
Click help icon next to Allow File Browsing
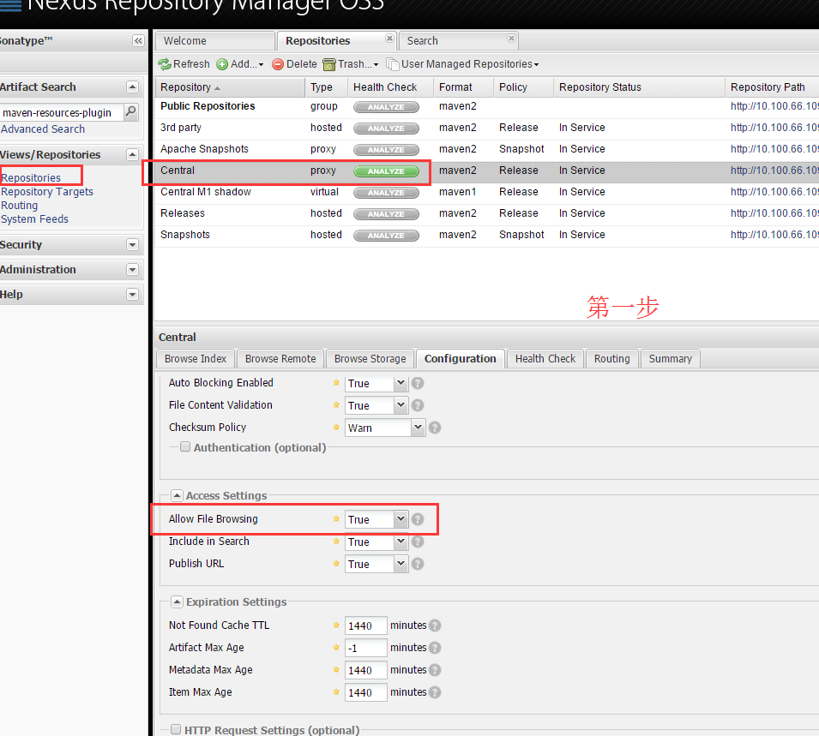coord(418,519)
